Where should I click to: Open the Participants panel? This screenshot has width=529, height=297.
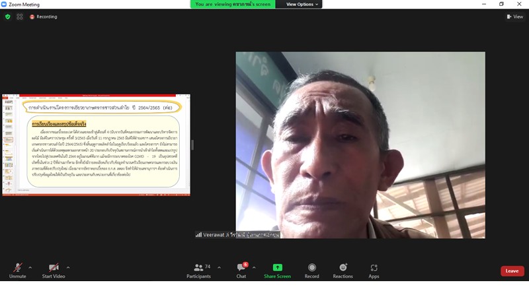[x=199, y=271]
